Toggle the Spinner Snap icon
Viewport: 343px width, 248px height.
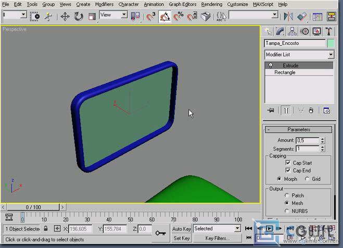192,17
